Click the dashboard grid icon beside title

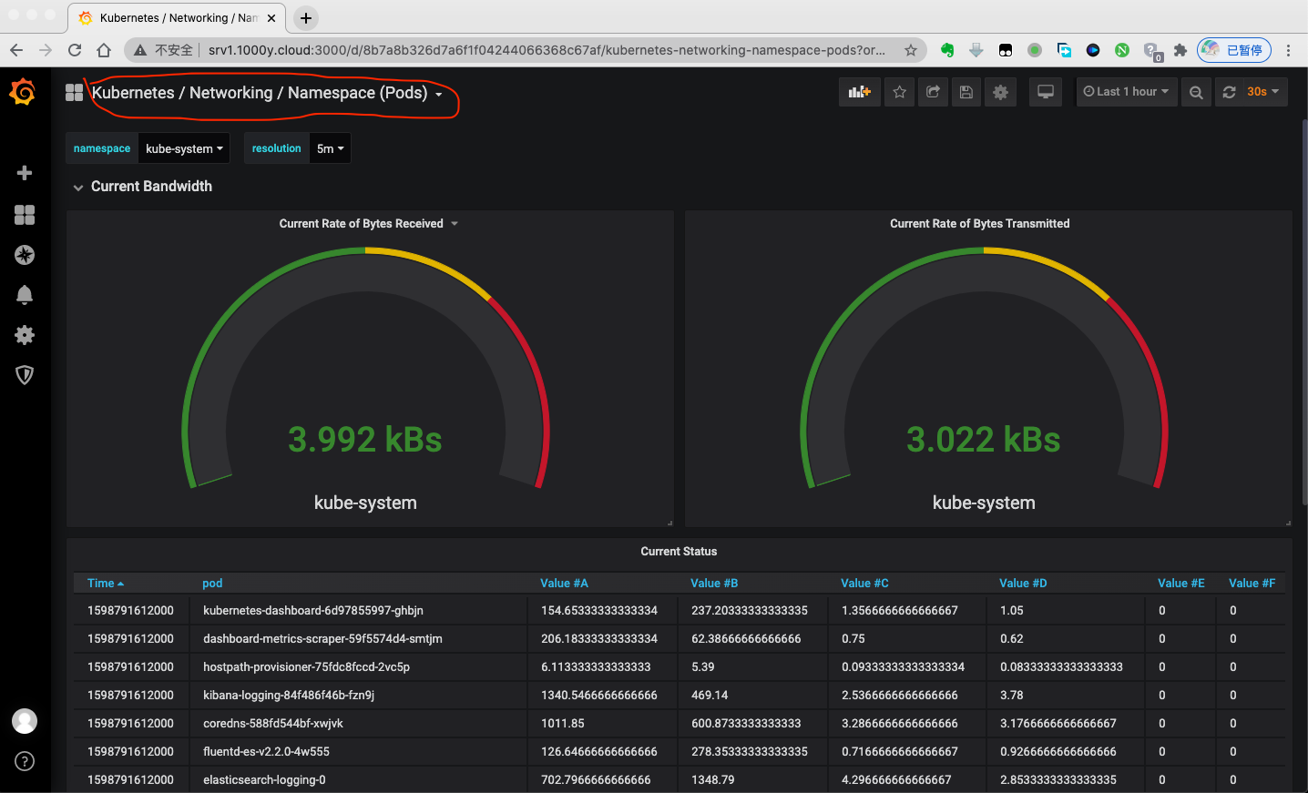(75, 92)
